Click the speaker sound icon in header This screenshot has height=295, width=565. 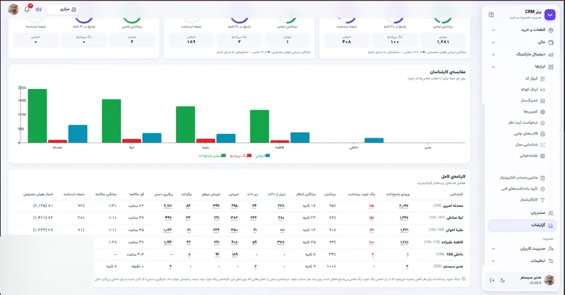pos(39,9)
